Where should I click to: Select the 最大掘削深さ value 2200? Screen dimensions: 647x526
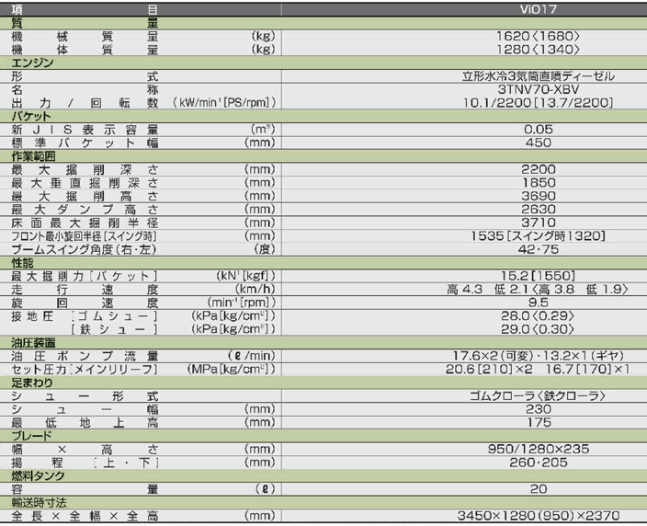point(539,170)
